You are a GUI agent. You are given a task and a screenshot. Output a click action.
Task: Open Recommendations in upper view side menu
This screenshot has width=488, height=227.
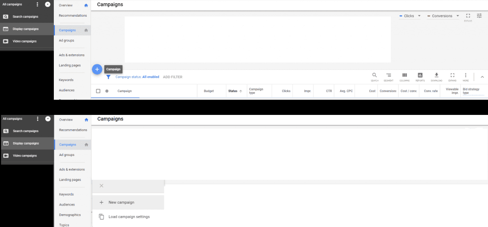pos(73,16)
